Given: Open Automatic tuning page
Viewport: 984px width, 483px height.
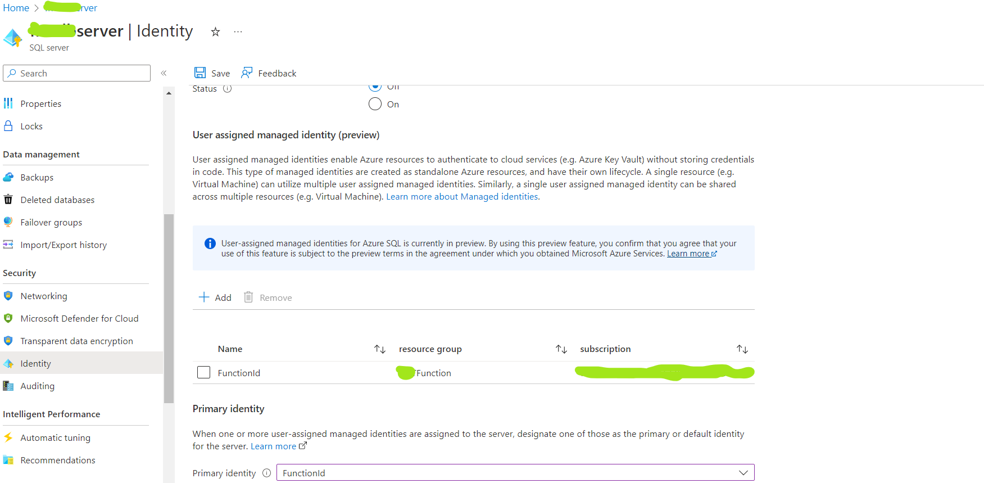Looking at the screenshot, I should [55, 437].
